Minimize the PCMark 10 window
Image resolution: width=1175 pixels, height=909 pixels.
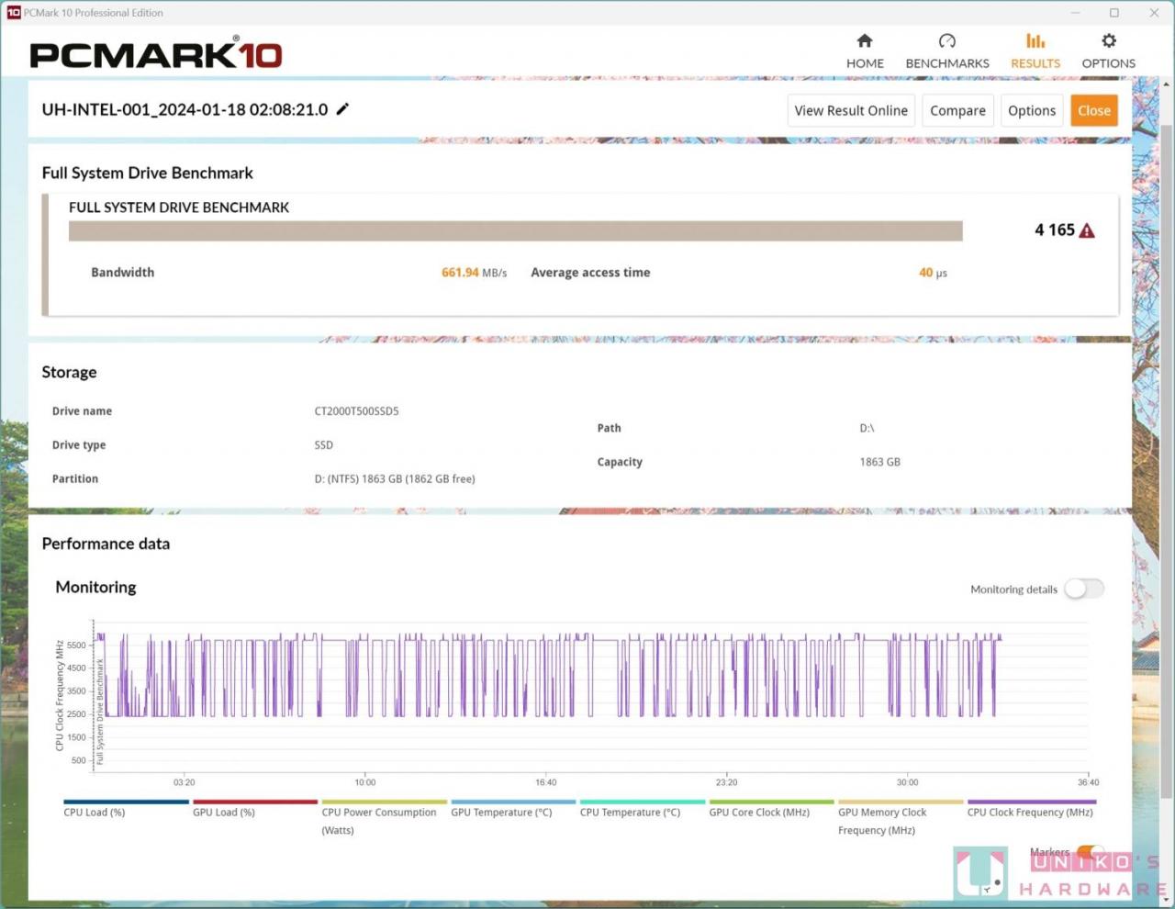[1075, 13]
